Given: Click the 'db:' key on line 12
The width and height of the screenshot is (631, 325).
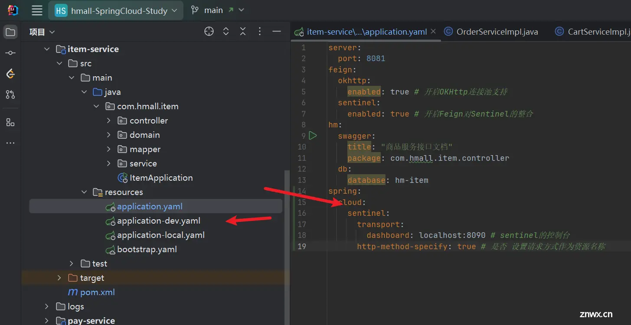Looking at the screenshot, I should (x=345, y=169).
